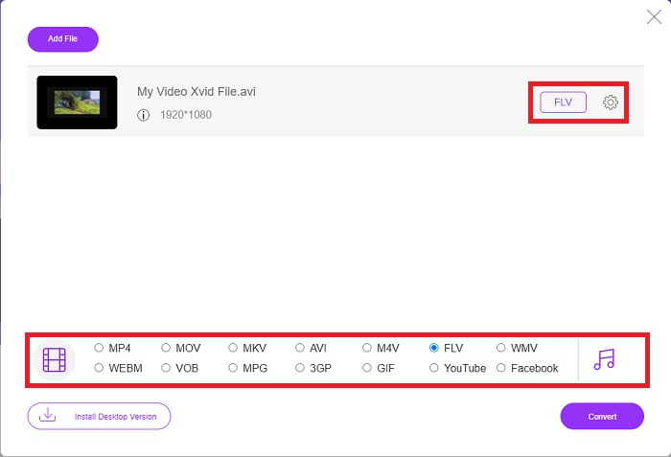Select the video formats film strip icon
The image size is (671, 457).
[x=55, y=359]
